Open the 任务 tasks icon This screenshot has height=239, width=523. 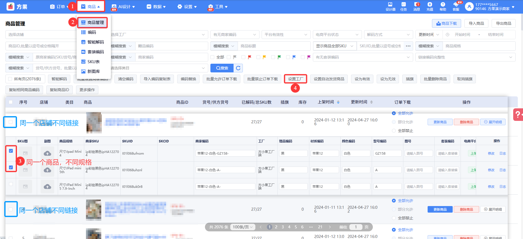point(403,7)
